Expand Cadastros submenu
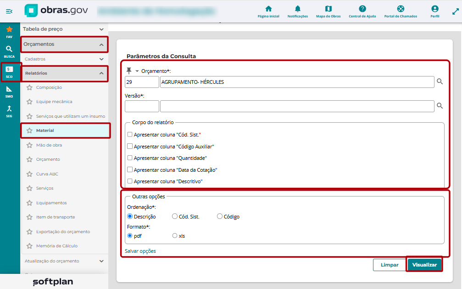462x289 pixels. (64, 59)
